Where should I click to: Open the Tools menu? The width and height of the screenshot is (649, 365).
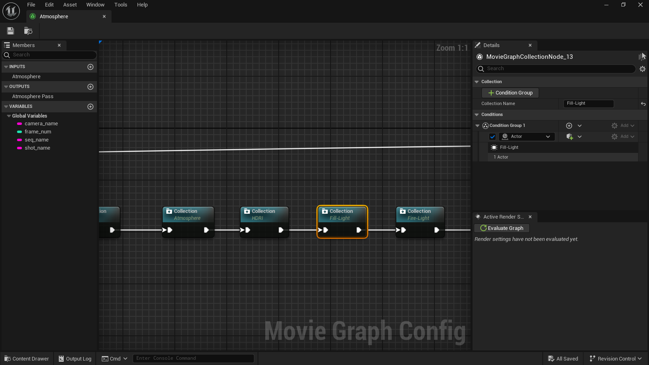[x=120, y=5]
